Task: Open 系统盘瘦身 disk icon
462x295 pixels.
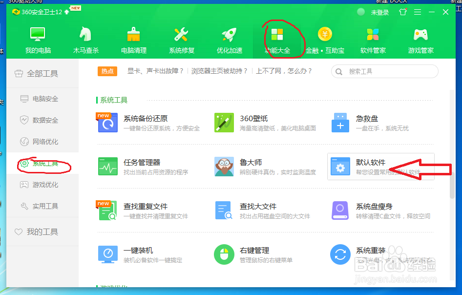Action: click(340, 211)
